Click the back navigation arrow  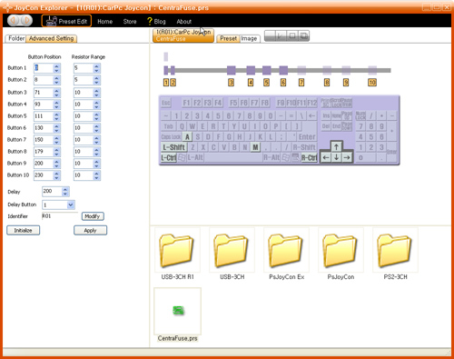pos(14,21)
